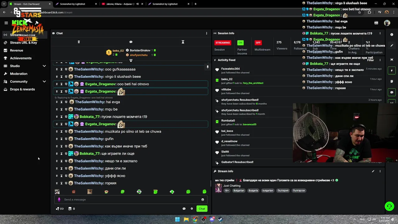Screen dimensions: 398x224
Task: Open Stream URL & Key page
Action: click(x=23, y=43)
